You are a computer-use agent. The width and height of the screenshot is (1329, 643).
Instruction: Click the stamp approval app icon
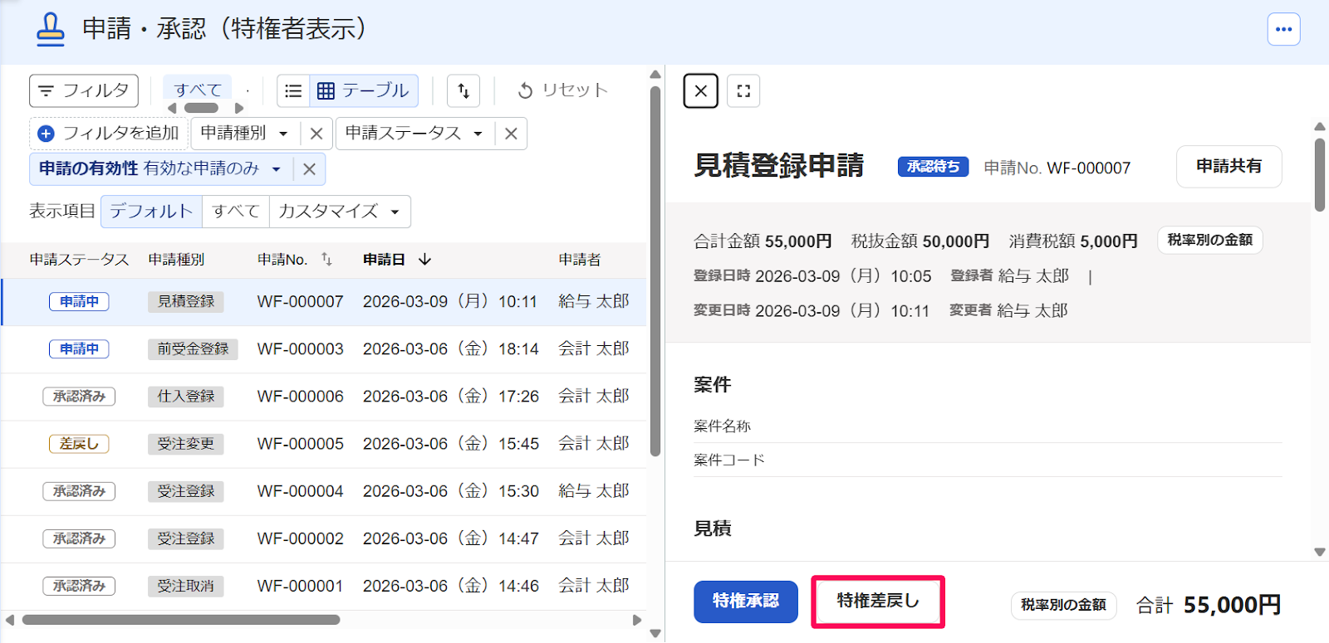(x=51, y=29)
